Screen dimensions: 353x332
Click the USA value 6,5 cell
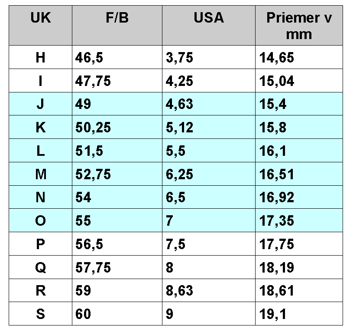pyautogui.click(x=209, y=197)
